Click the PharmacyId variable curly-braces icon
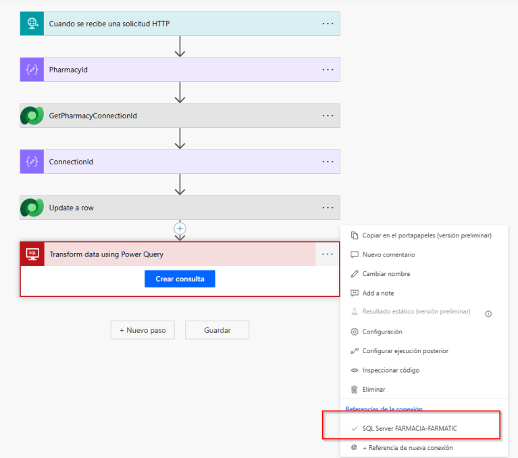 pos(32,70)
